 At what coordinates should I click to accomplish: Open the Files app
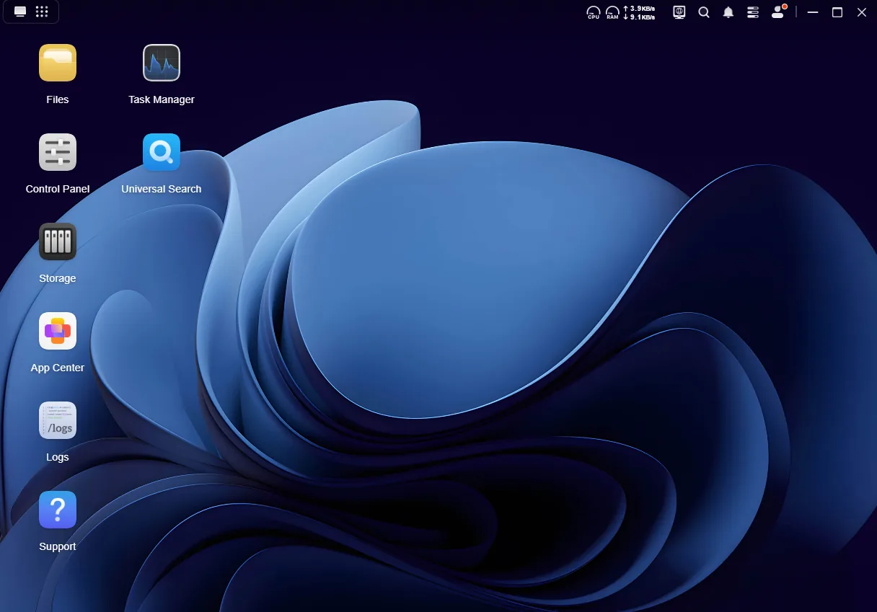(58, 63)
